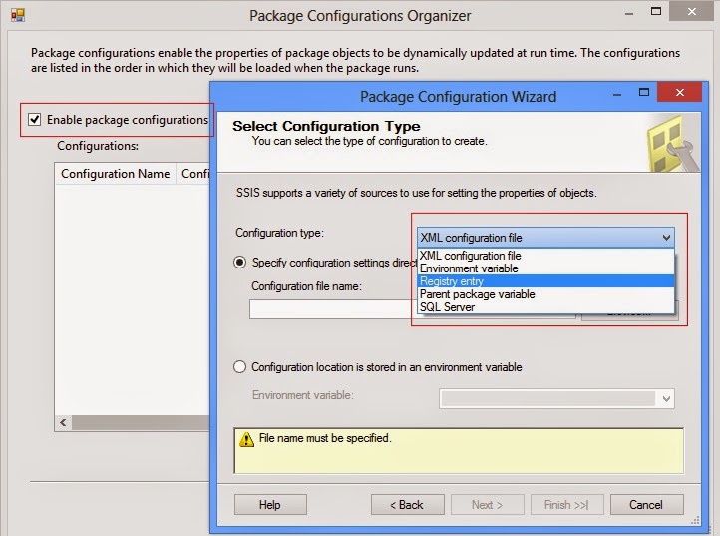Cancel the Package Configuration Wizard

647,505
